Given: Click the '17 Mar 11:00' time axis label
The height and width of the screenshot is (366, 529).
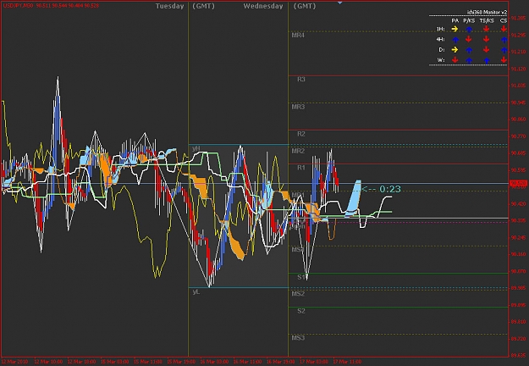Looking at the screenshot, I should click(x=347, y=362).
